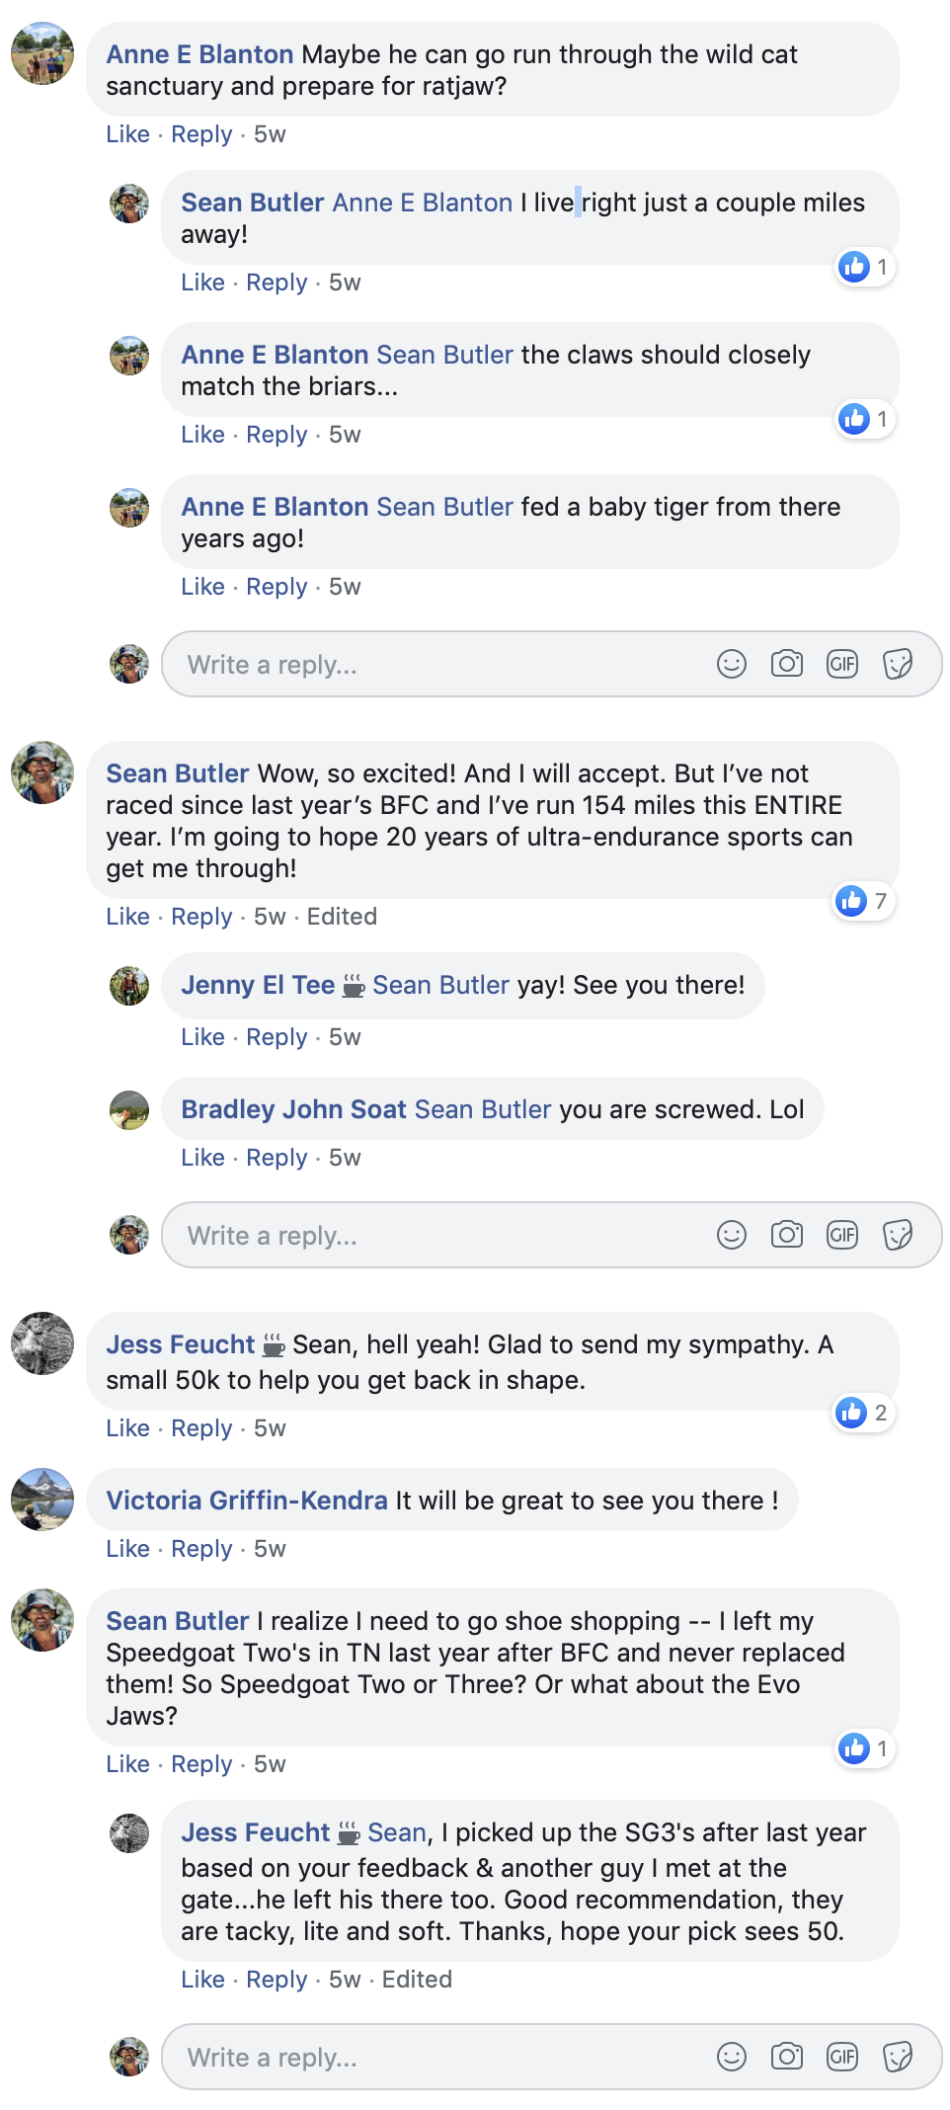Open Victoria Griffin-Kendra's profile name link

coord(247,1501)
